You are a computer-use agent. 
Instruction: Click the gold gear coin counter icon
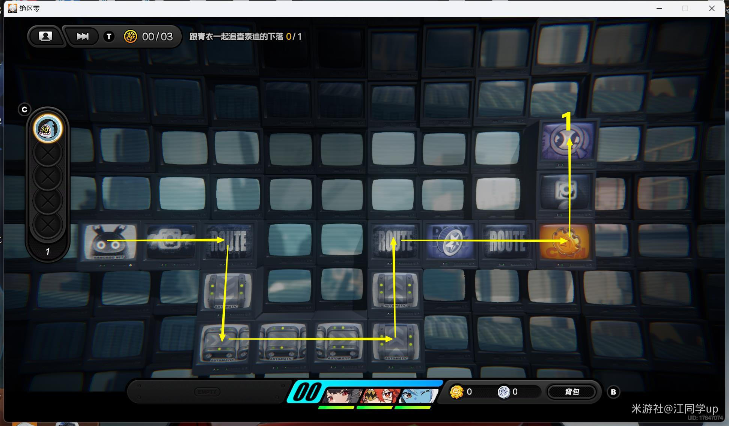[x=130, y=36]
